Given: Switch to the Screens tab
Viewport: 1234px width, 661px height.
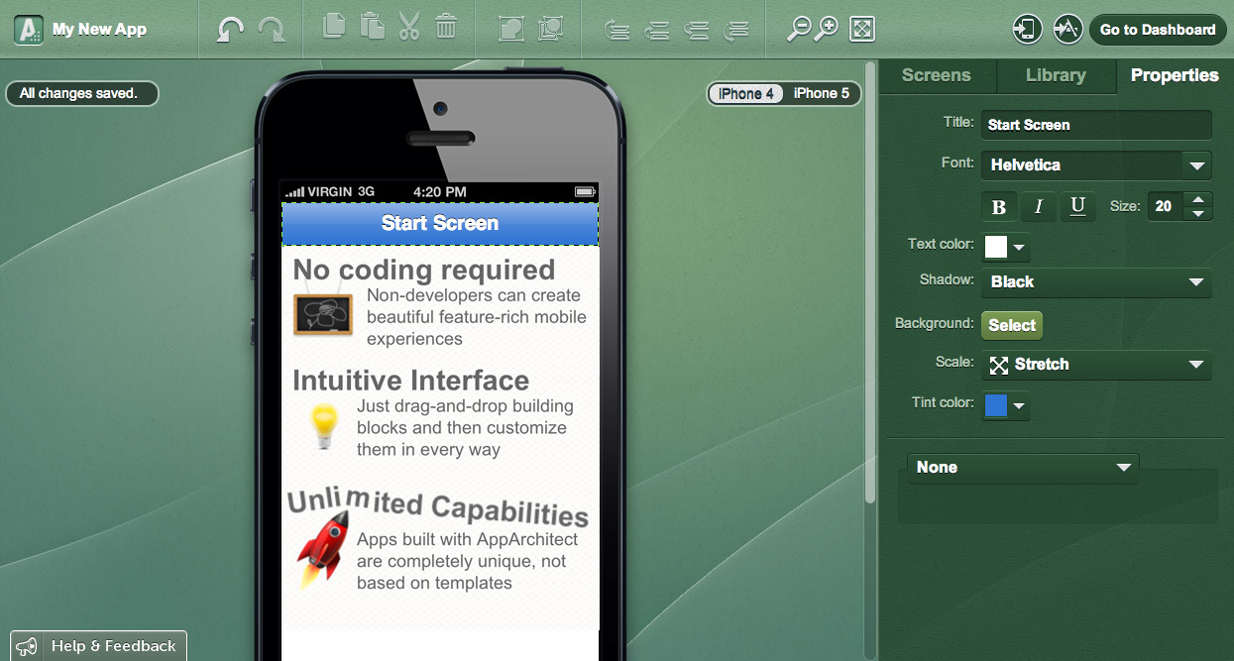Looking at the screenshot, I should click(x=937, y=75).
